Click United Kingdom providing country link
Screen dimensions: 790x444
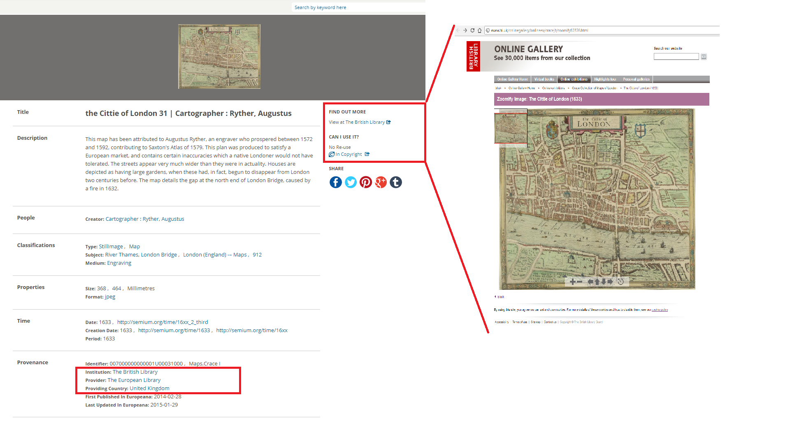pos(149,388)
